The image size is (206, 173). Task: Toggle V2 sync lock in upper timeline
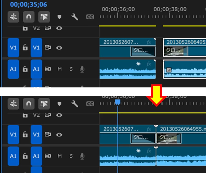48,28
